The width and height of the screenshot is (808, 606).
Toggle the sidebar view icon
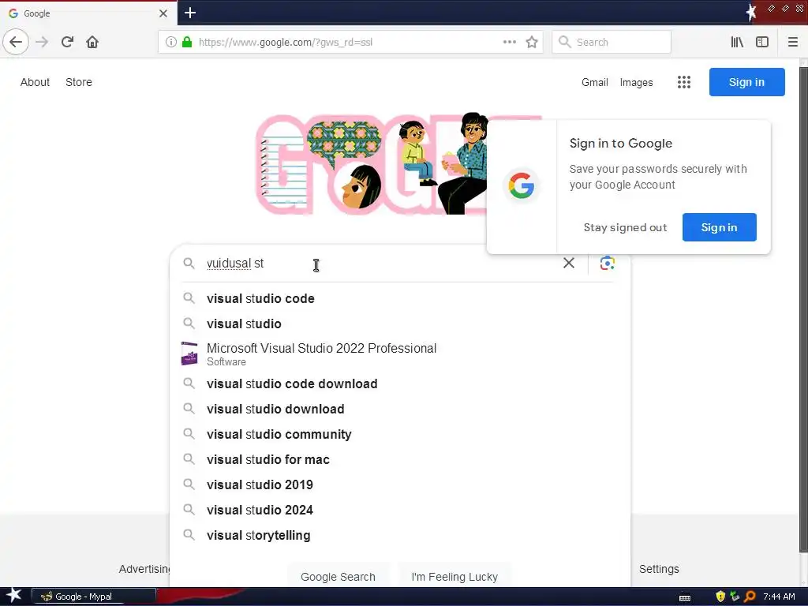(762, 43)
